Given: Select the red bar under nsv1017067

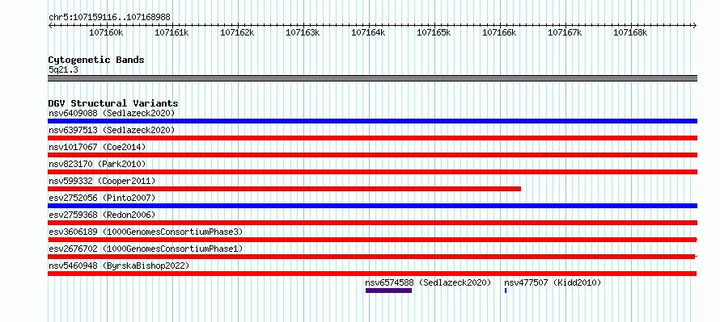Looking at the screenshot, I should click(372, 155).
